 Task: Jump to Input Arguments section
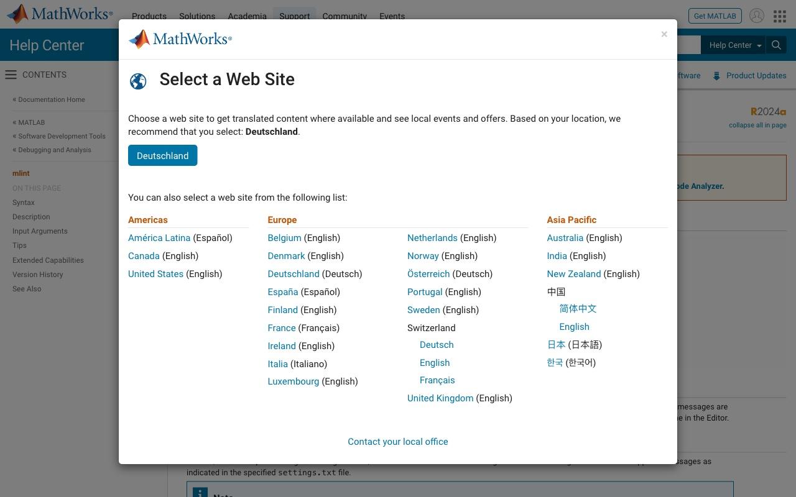click(40, 231)
